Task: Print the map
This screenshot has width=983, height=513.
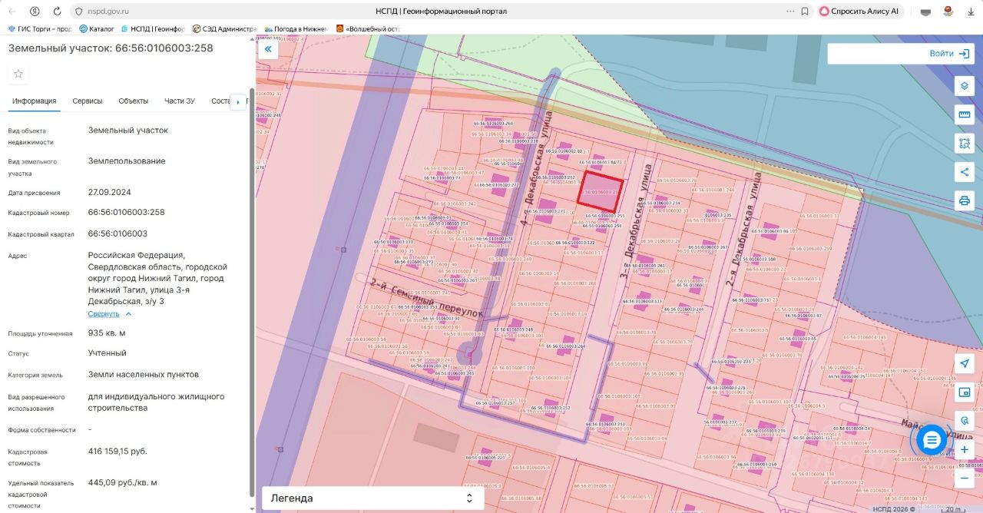Action: click(964, 200)
